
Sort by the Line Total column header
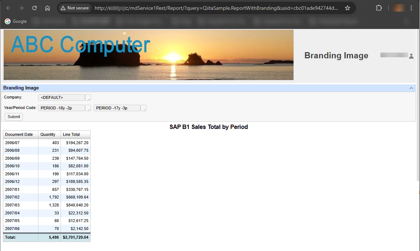coord(75,135)
